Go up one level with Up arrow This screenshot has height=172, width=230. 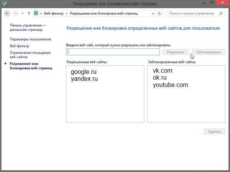[29, 13]
